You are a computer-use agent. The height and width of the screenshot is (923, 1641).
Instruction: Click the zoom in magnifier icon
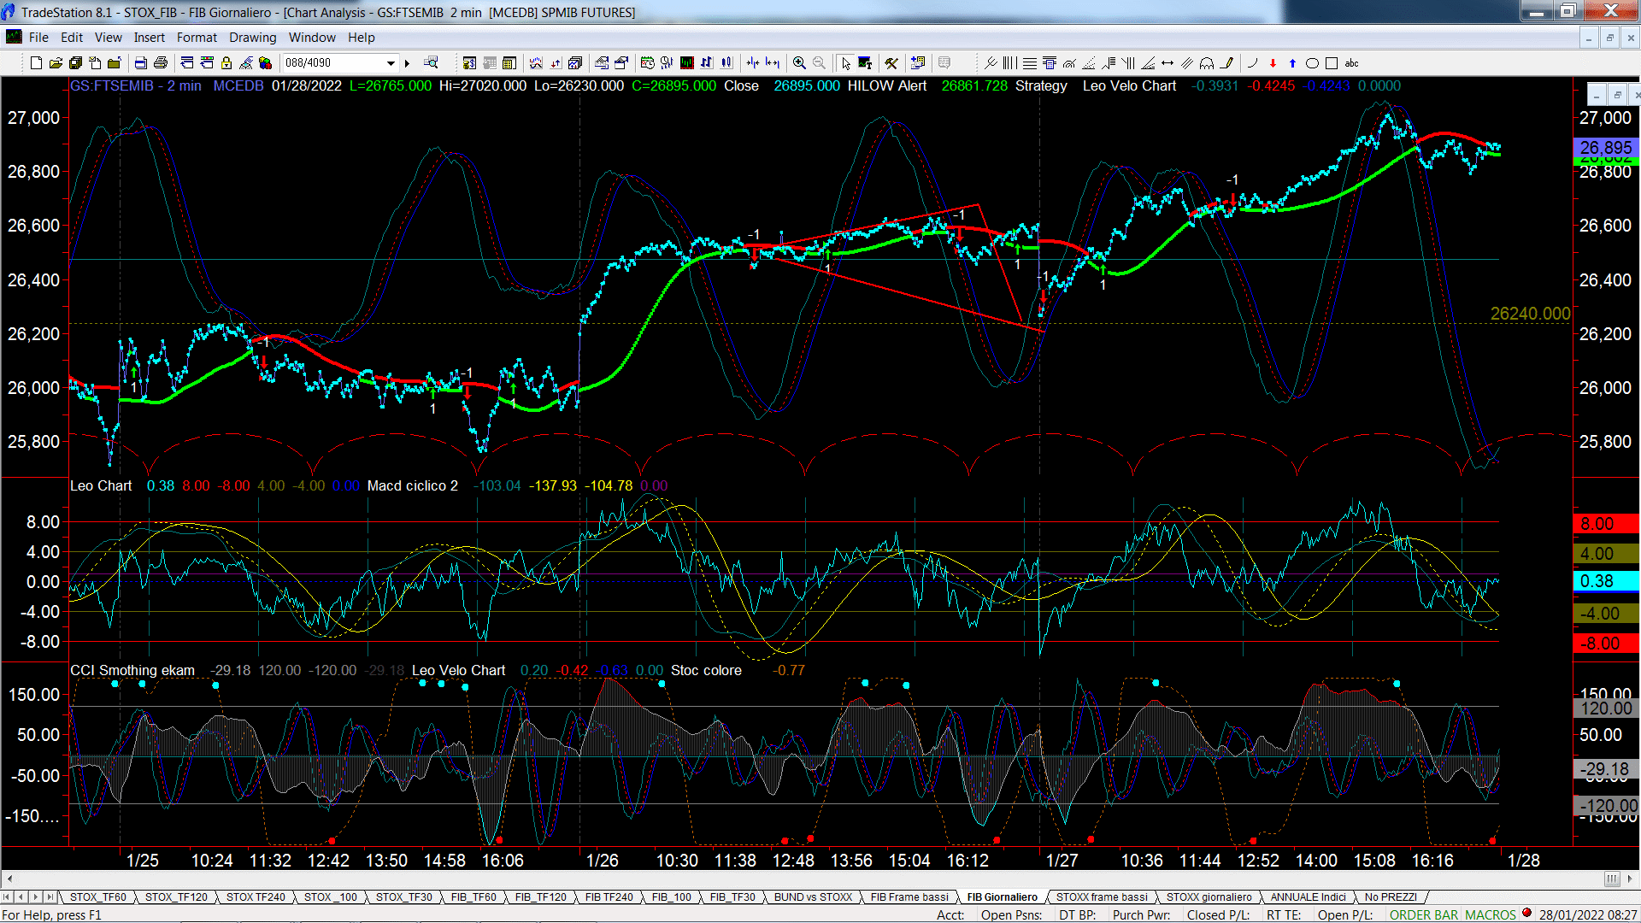coord(799,63)
